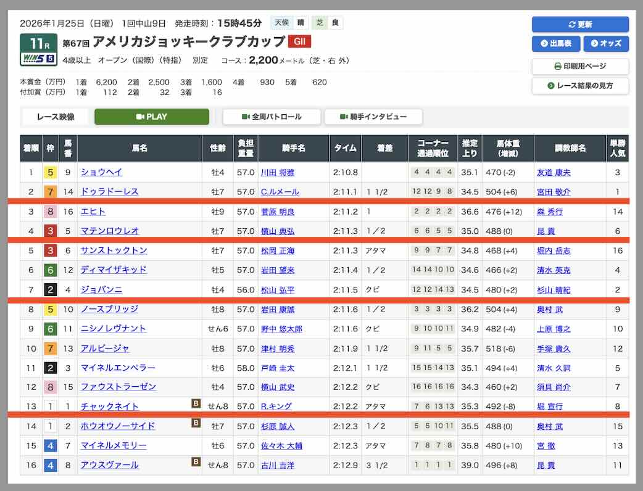The height and width of the screenshot is (491, 643).
Task: Open the 全周パトロール video
Action: tap(272, 117)
